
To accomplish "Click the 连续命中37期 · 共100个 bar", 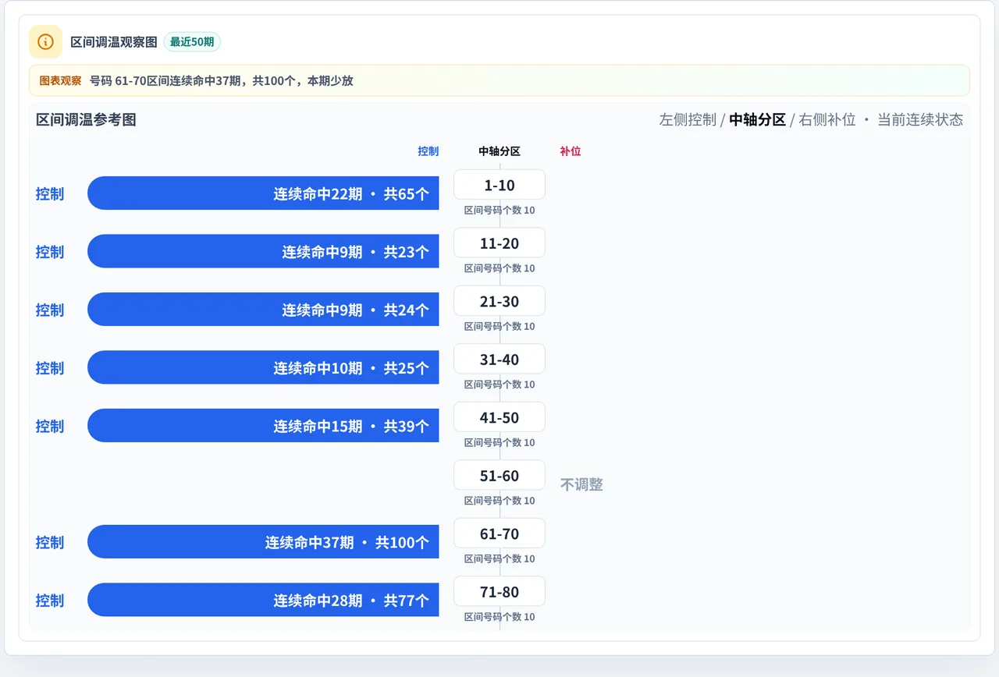I will point(263,542).
